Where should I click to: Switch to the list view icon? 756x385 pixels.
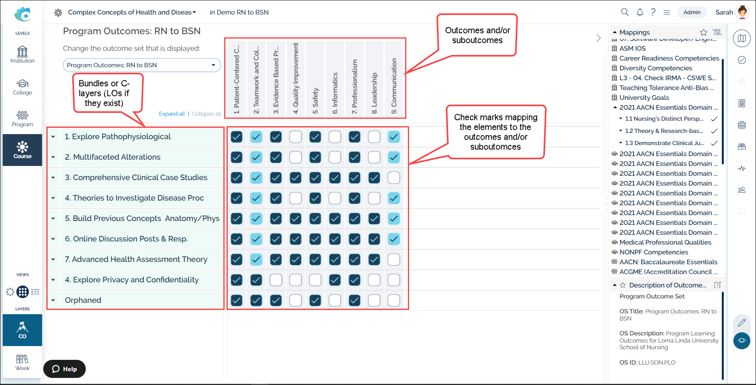[35, 292]
